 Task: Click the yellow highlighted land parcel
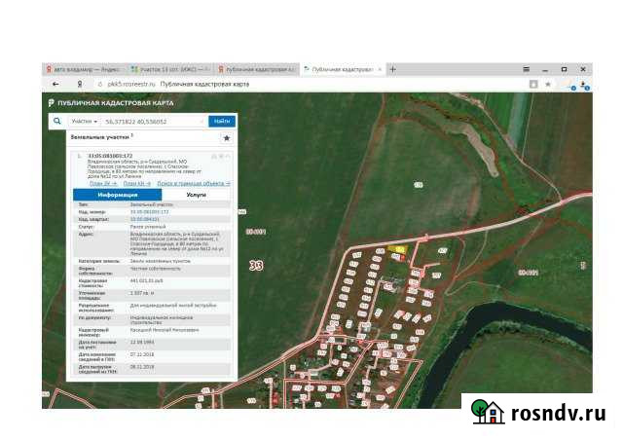(397, 250)
